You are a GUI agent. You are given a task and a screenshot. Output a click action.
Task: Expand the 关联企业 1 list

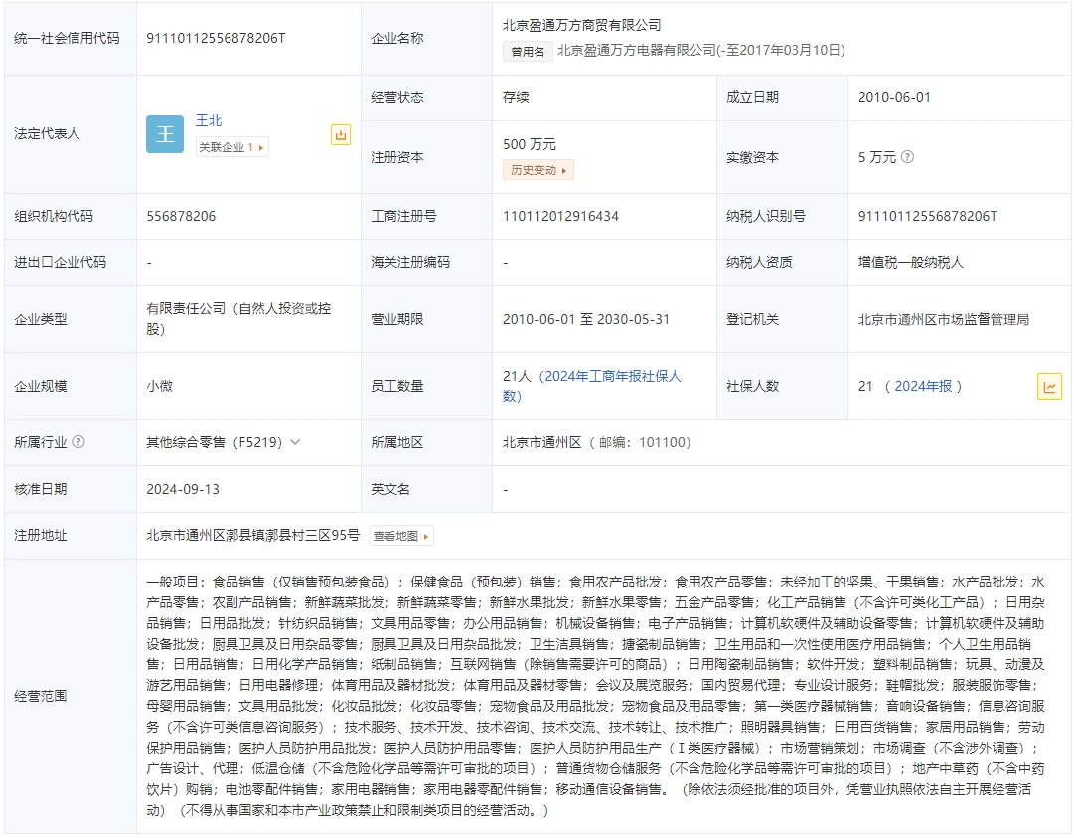[231, 147]
